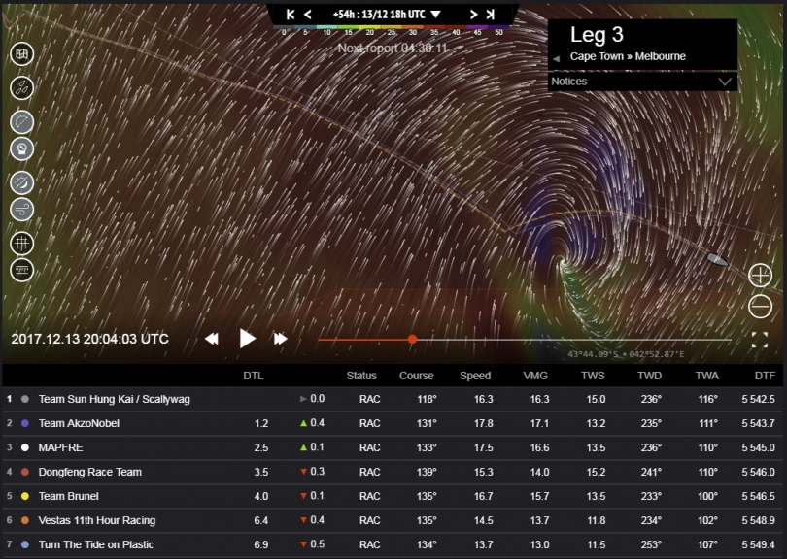Sort table by VMG column
787x559 pixels.
(x=535, y=376)
